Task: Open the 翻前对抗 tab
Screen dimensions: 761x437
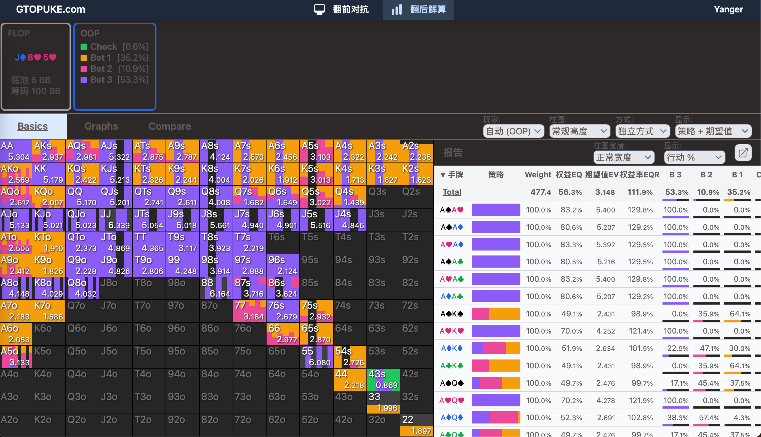Action: pyautogui.click(x=341, y=9)
